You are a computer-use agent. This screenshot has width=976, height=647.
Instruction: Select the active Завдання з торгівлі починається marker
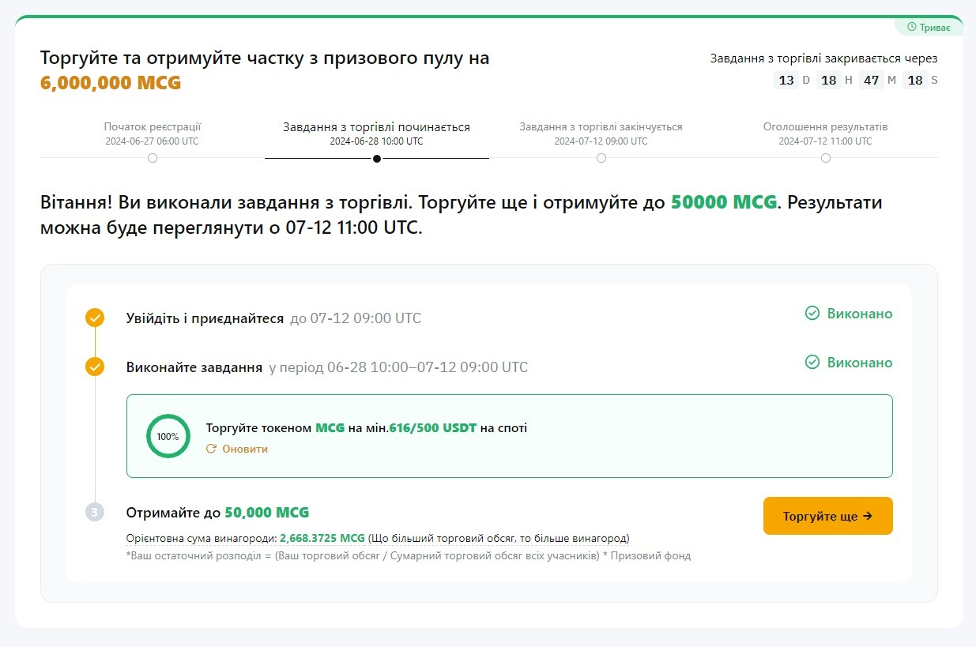coord(377,158)
